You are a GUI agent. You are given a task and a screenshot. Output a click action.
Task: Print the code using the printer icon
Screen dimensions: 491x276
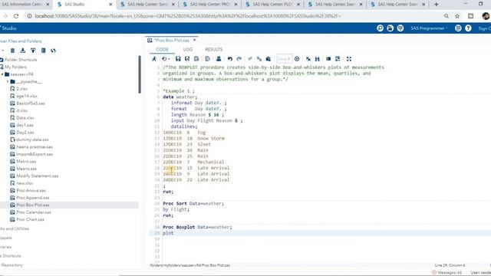point(219,59)
